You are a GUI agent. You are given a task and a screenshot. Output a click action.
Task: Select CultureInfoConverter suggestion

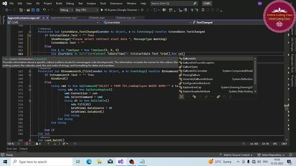click(216, 71)
